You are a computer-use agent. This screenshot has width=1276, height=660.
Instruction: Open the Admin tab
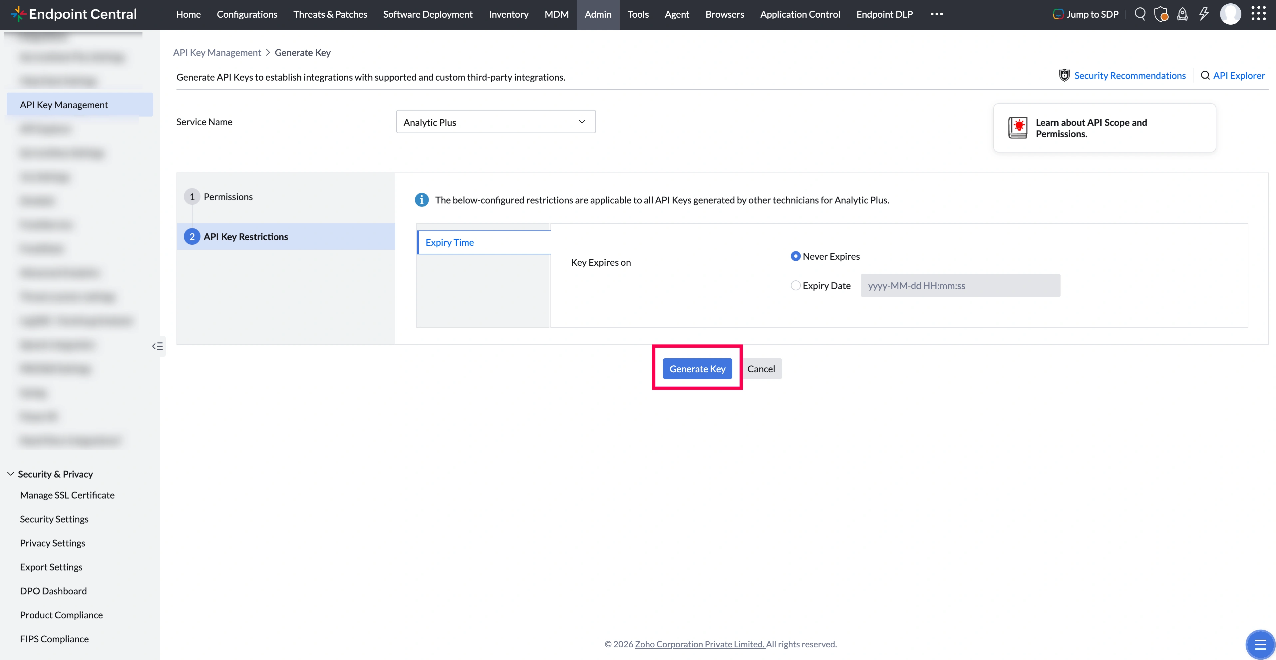click(598, 14)
